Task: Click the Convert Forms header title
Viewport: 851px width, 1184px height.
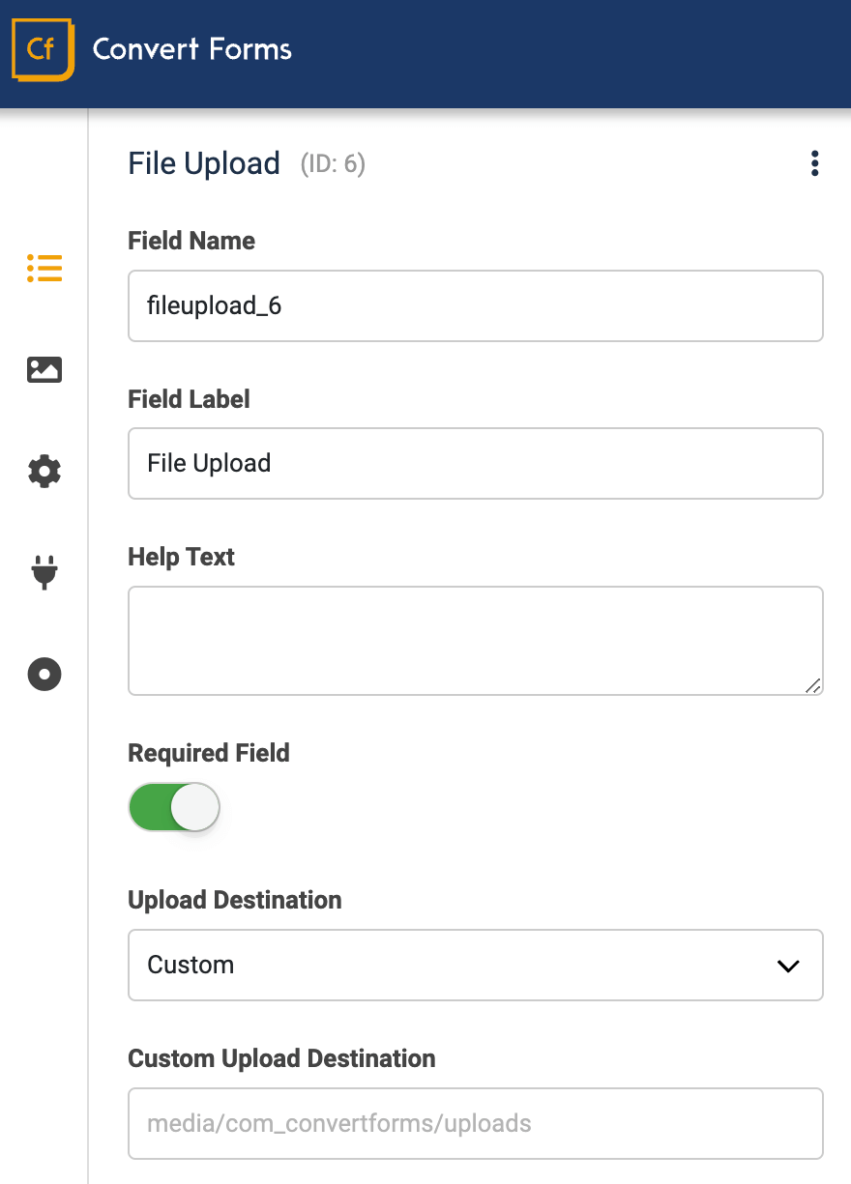Action: [191, 49]
